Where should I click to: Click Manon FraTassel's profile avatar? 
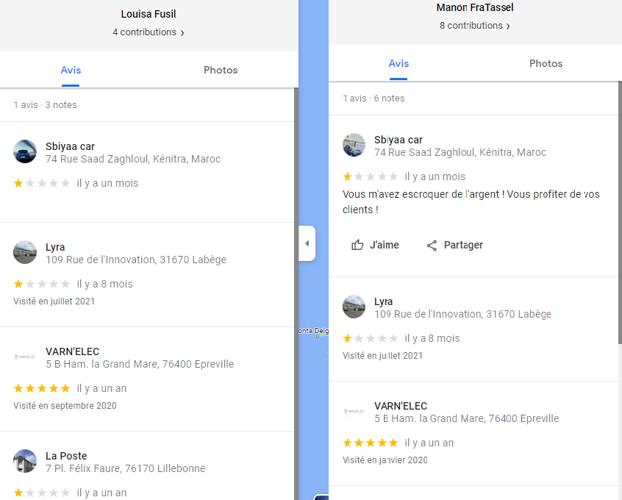[x=474, y=7]
